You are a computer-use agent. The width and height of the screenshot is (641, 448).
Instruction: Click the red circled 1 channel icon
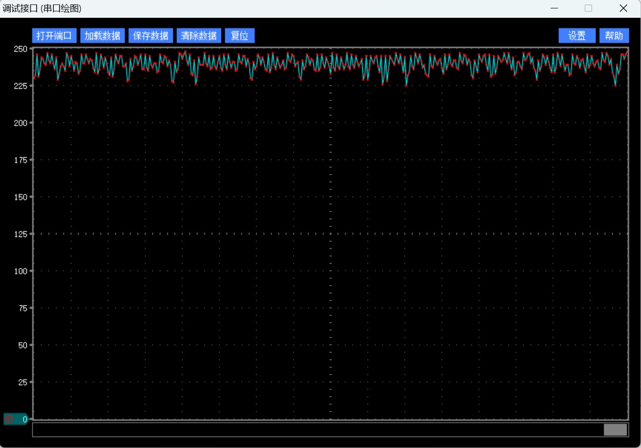tap(9, 419)
